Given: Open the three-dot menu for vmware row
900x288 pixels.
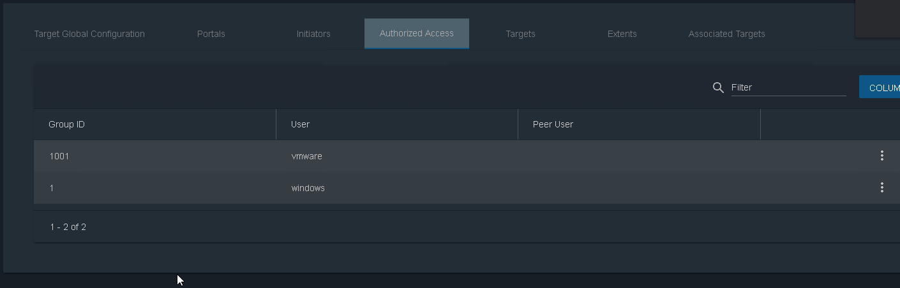Looking at the screenshot, I should click(881, 155).
